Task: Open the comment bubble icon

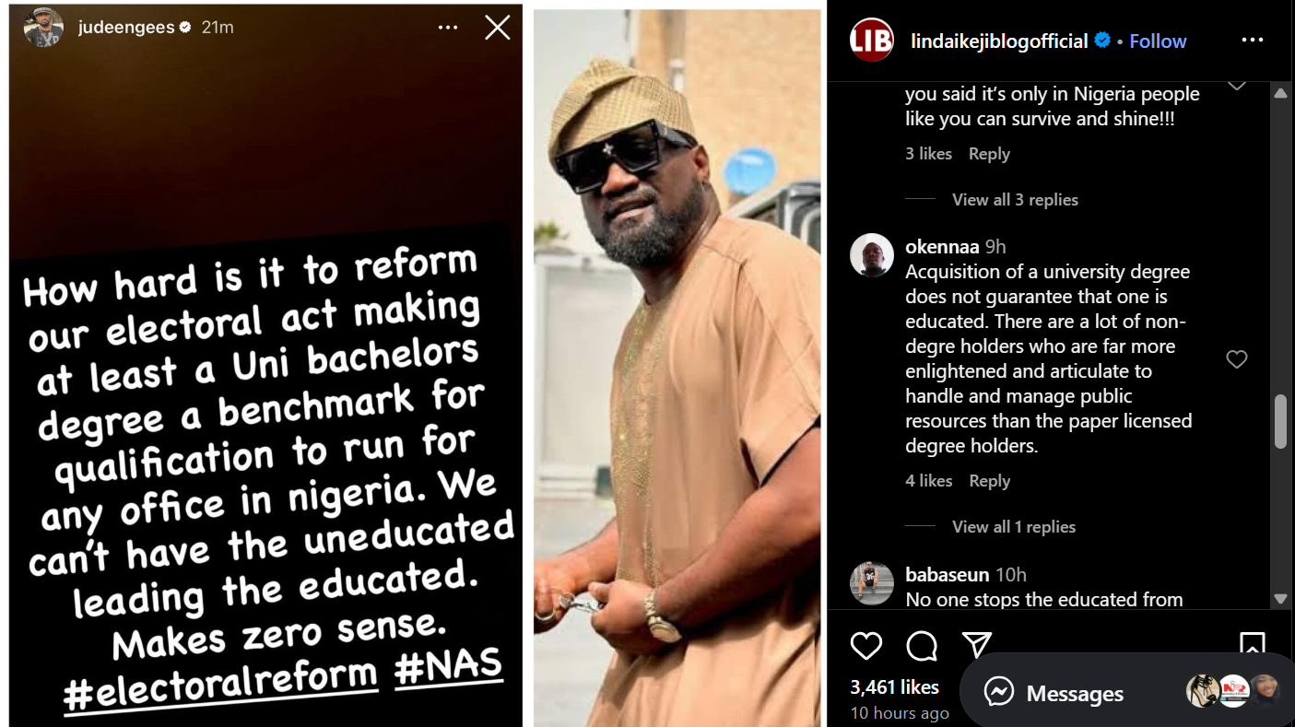Action: click(x=922, y=647)
